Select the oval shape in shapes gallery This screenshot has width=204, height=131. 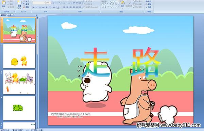pyautogui.click(x=116, y=1)
